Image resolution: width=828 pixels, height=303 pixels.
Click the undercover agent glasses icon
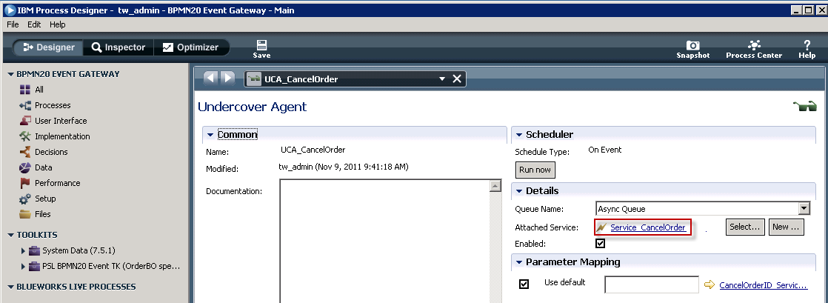click(x=805, y=107)
